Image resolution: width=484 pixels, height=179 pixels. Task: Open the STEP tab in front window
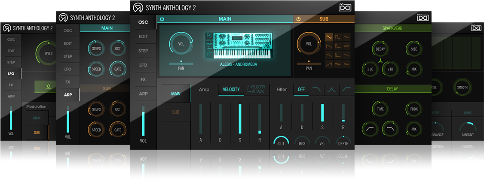[x=143, y=51]
